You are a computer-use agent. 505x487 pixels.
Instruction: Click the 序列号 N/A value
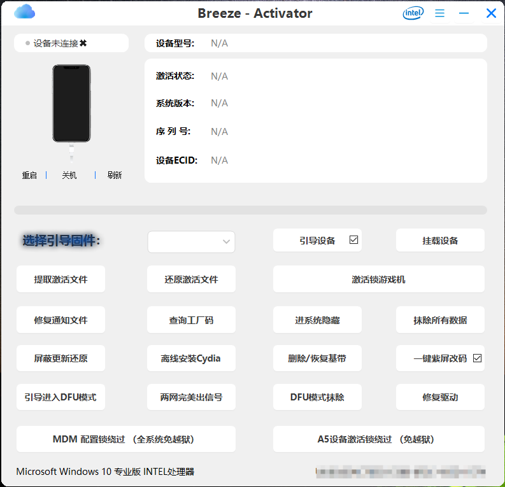tap(219, 131)
